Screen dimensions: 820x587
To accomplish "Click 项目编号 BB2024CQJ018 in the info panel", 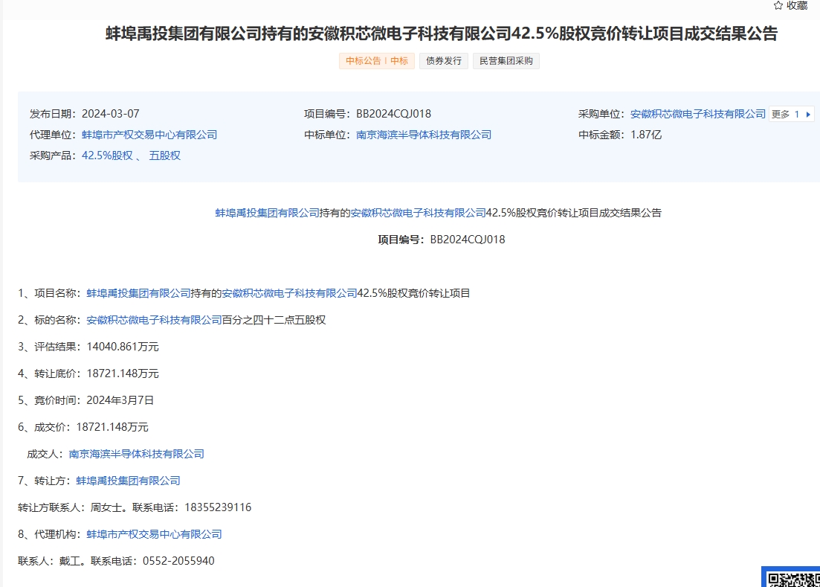I will (394, 114).
